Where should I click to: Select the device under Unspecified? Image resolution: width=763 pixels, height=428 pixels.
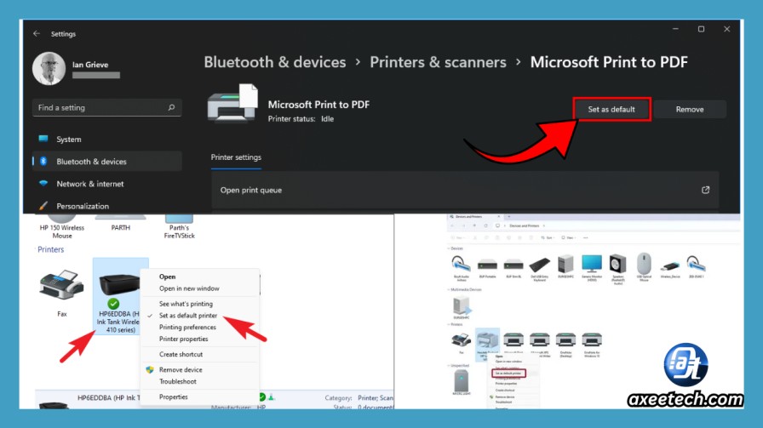coord(462,383)
